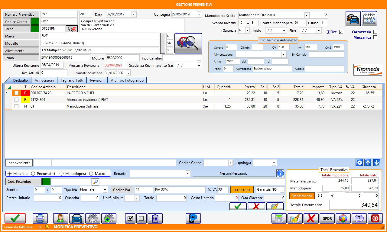Print the quote using the printer icon
This screenshot has height=232, width=387.
[40, 218]
